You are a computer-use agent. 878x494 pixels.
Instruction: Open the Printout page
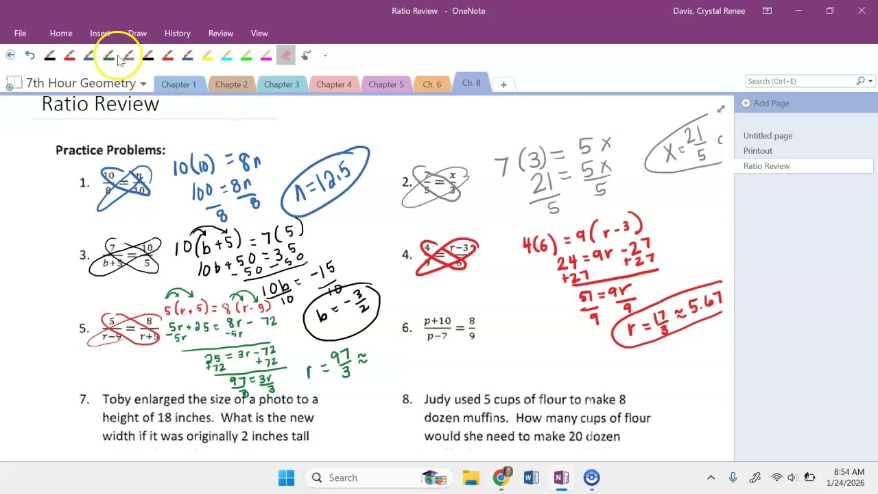point(757,151)
